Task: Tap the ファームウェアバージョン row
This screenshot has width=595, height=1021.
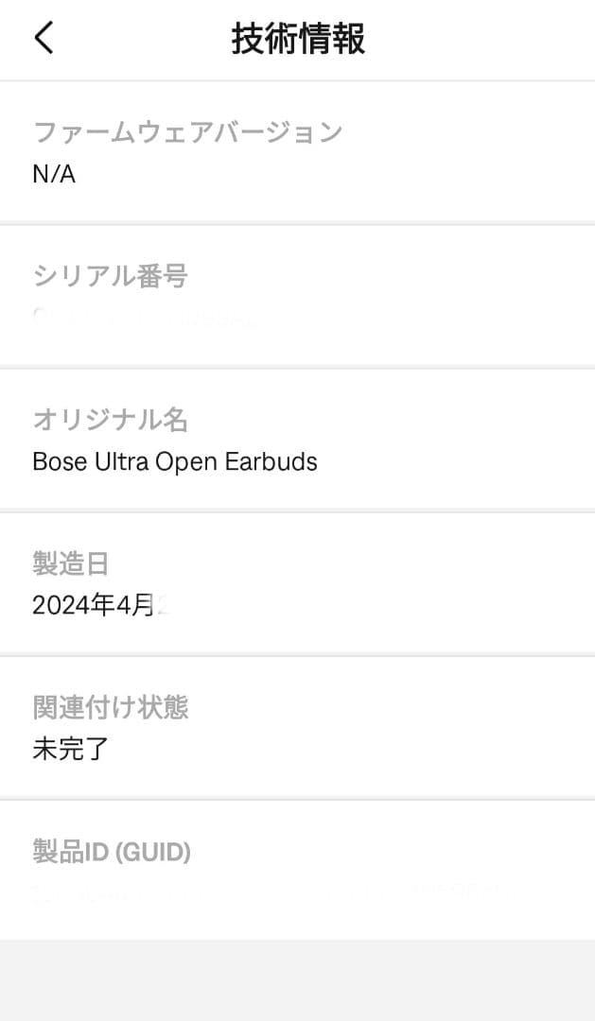Action: [x=297, y=151]
